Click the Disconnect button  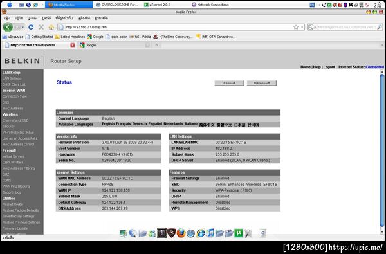pos(262,83)
